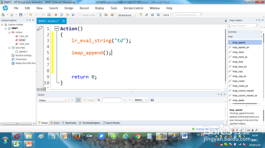This screenshot has height=148, width=265.
Task: Switch to the Search Results tab
Action: pyautogui.click(x=111, y=123)
